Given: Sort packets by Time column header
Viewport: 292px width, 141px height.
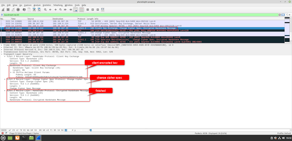Looking at the screenshot, I should (x=19, y=19).
